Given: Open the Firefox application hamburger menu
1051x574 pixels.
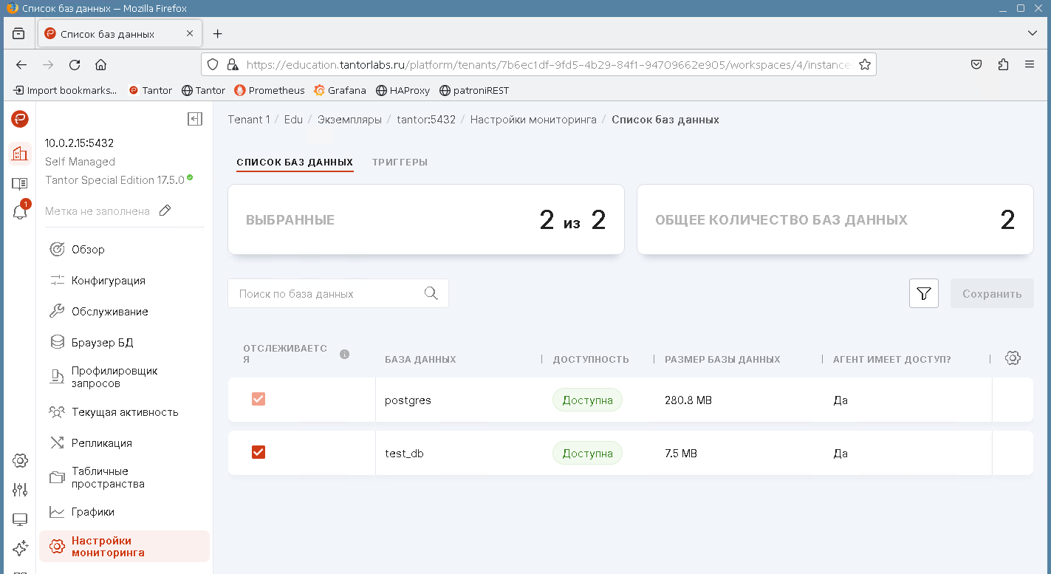Looking at the screenshot, I should tap(1030, 64).
